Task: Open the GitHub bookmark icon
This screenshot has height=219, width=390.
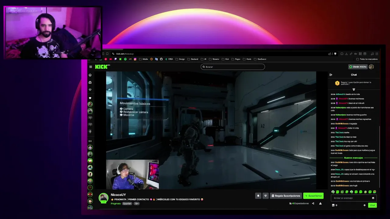Action: 161,59
